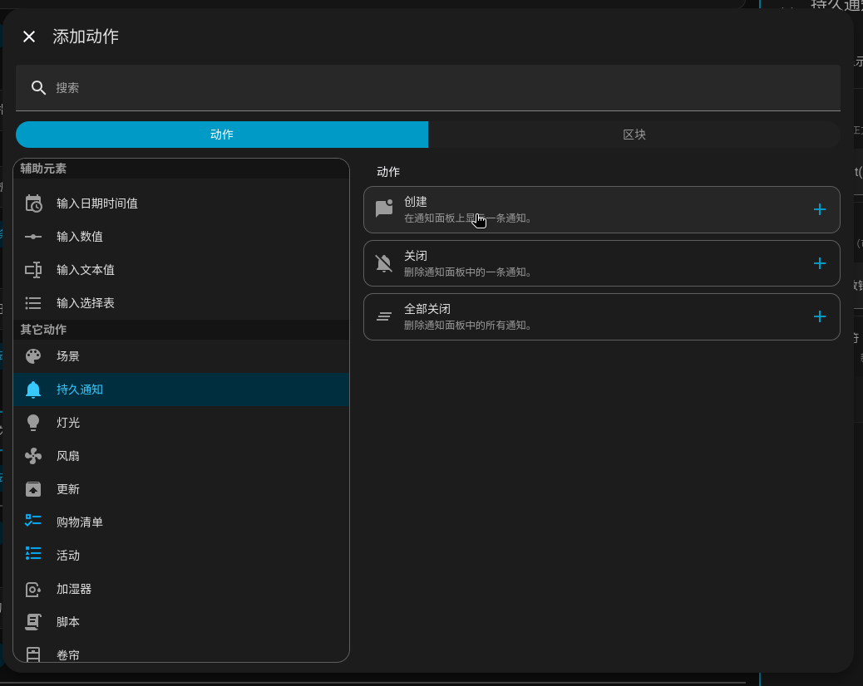
Task: Open the 输入选择表 entry
Action: (x=85, y=303)
